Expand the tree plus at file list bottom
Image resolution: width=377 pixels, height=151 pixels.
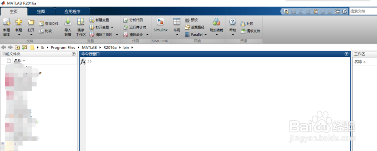3,143
